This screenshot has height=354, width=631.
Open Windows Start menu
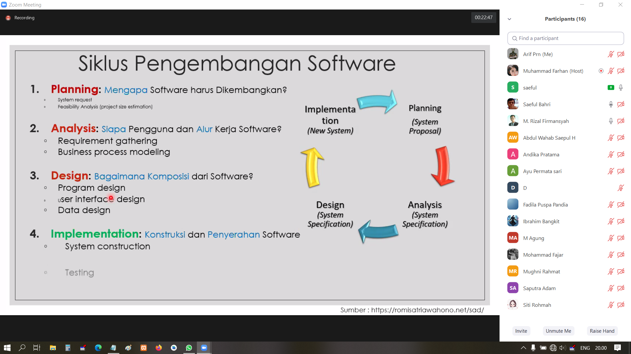pos(7,348)
